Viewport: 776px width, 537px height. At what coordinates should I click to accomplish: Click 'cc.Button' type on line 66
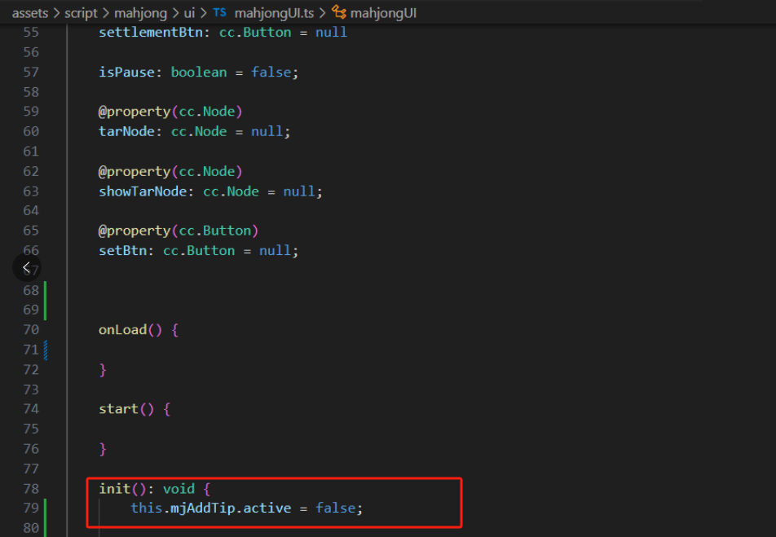(x=199, y=251)
